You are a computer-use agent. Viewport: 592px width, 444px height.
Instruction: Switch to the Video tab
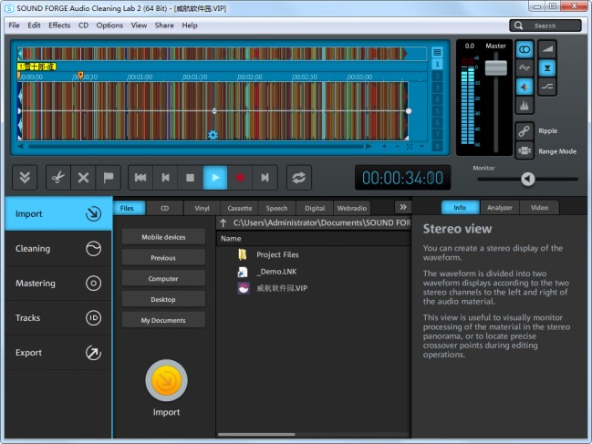click(539, 208)
